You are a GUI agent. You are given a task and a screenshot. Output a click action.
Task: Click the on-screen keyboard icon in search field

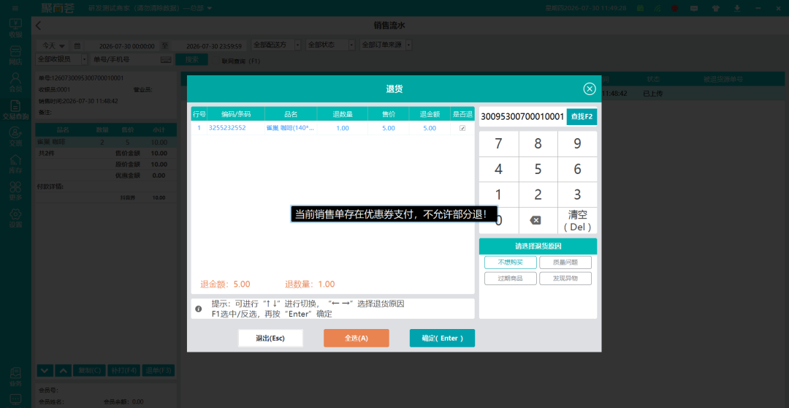(166, 59)
